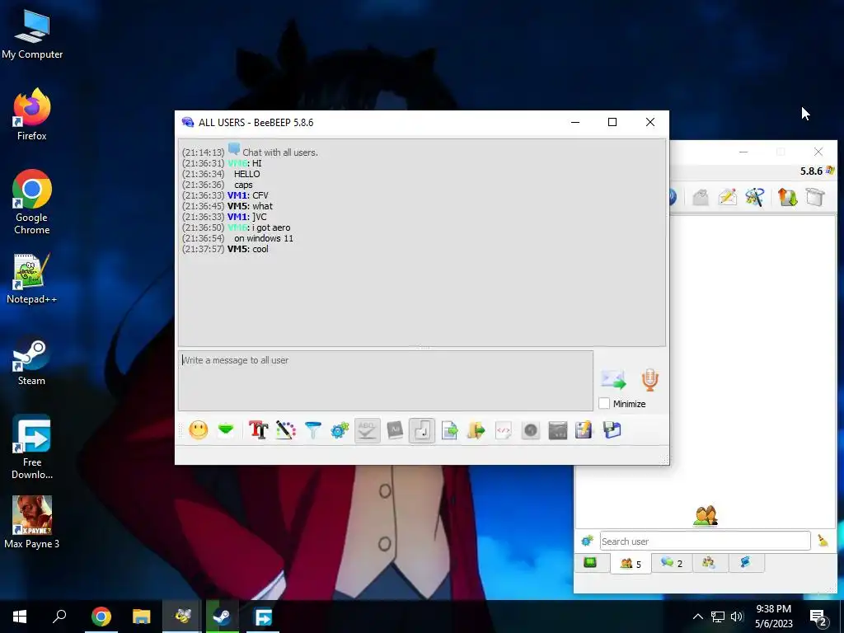844x633 pixels.
Task: Open the notification center with 2 alerts
Action: (x=818, y=617)
